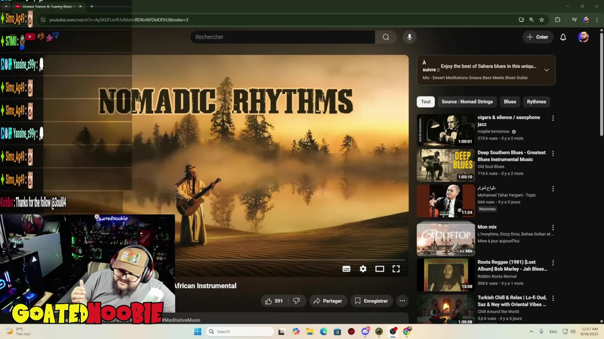
Task: Click the Partager share button
Action: (x=328, y=301)
